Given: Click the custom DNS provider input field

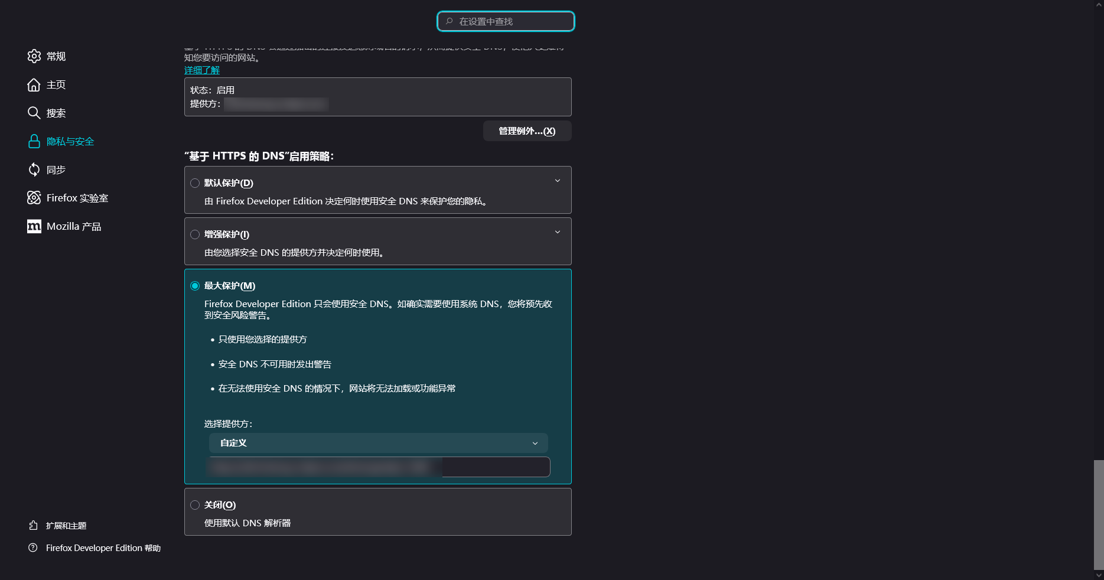Looking at the screenshot, I should coord(377,467).
